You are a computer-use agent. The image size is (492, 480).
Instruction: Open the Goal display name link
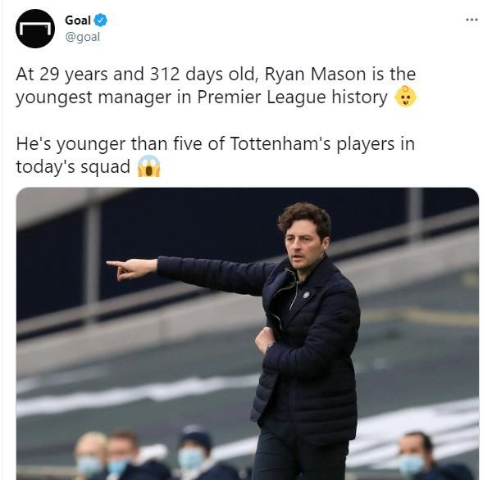[x=78, y=20]
